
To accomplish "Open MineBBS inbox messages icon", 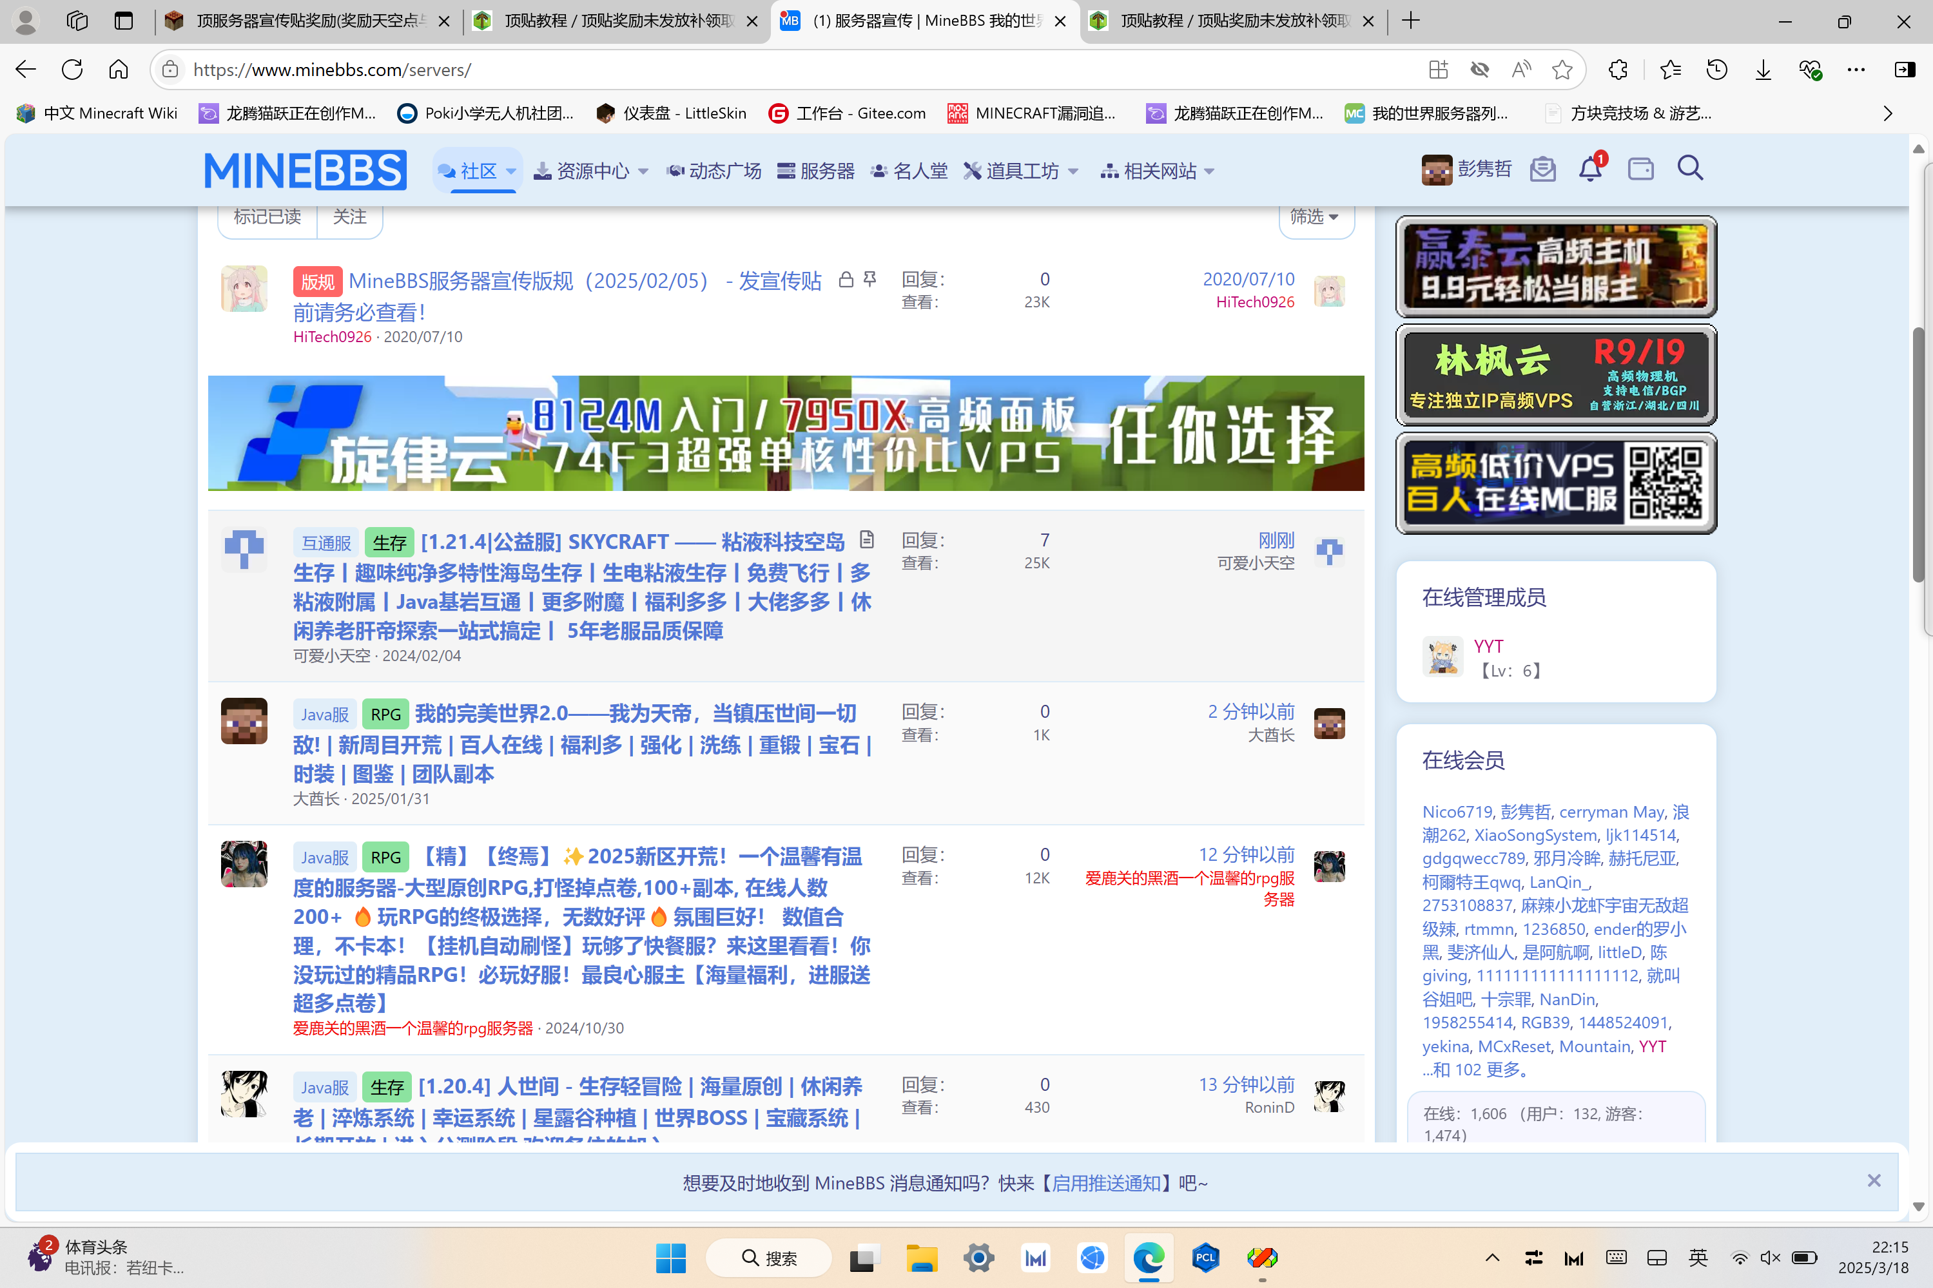I will click(1543, 169).
